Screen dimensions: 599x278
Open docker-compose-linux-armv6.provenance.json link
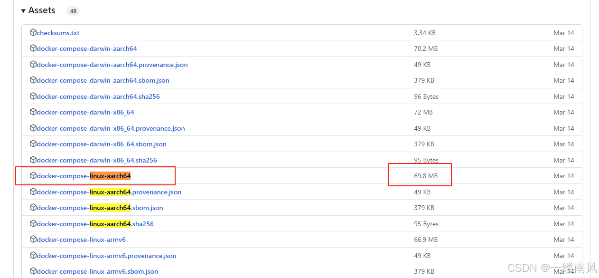pyautogui.click(x=107, y=256)
